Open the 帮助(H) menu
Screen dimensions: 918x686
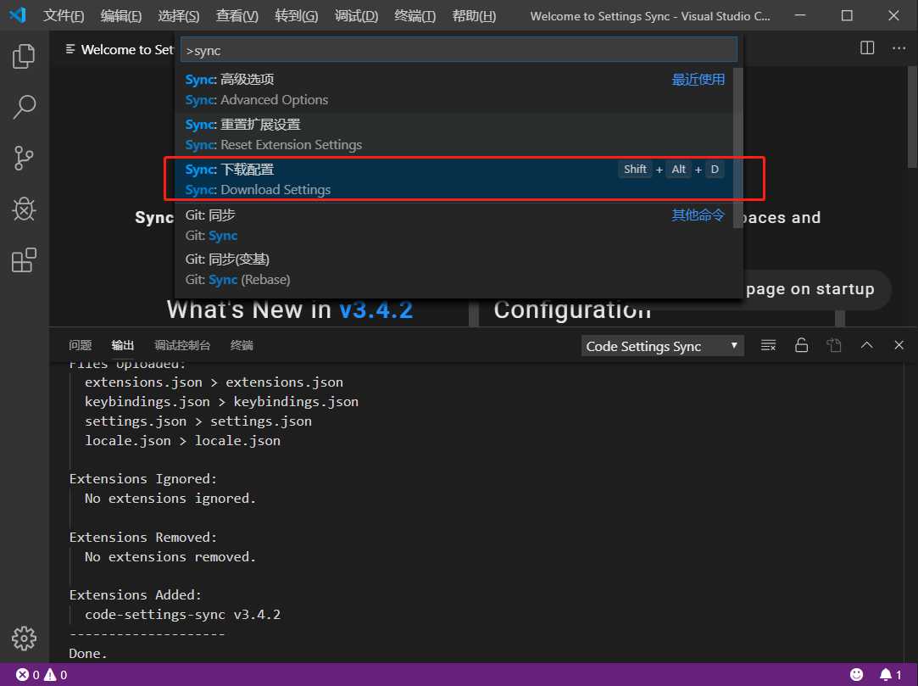474,16
